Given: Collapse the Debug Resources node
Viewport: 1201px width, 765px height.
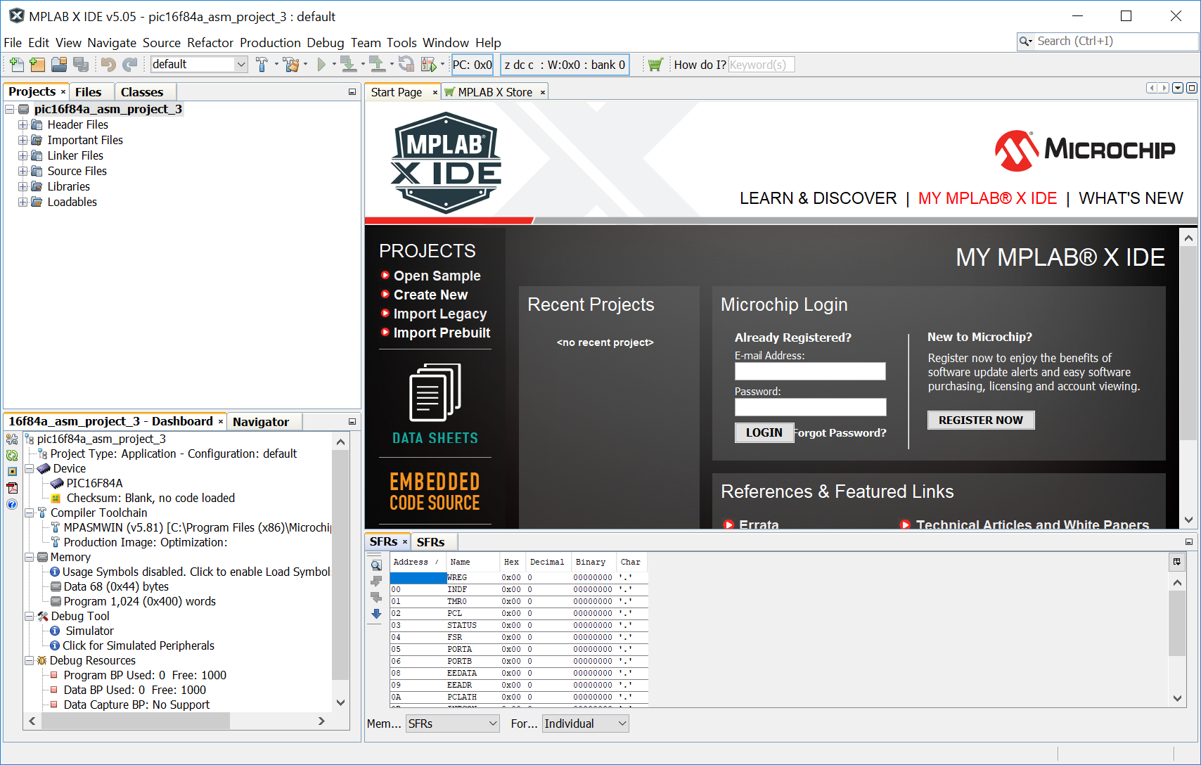Looking at the screenshot, I should click(30, 660).
